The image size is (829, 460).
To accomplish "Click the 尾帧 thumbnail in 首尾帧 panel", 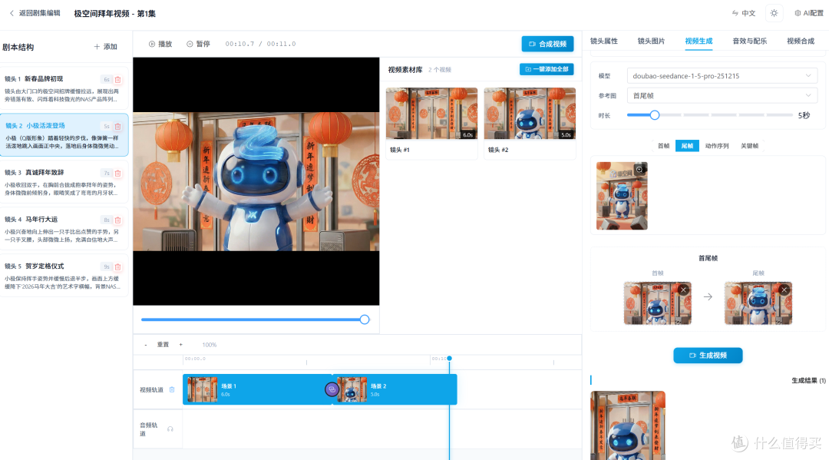I will pos(758,303).
